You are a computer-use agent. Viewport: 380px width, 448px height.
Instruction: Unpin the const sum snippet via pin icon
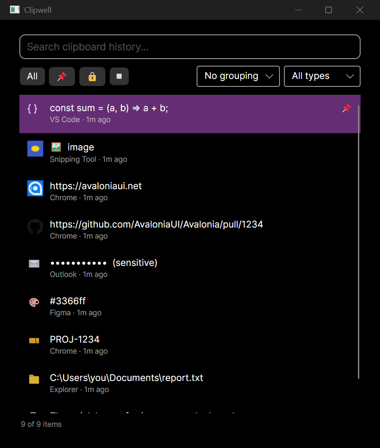point(346,108)
